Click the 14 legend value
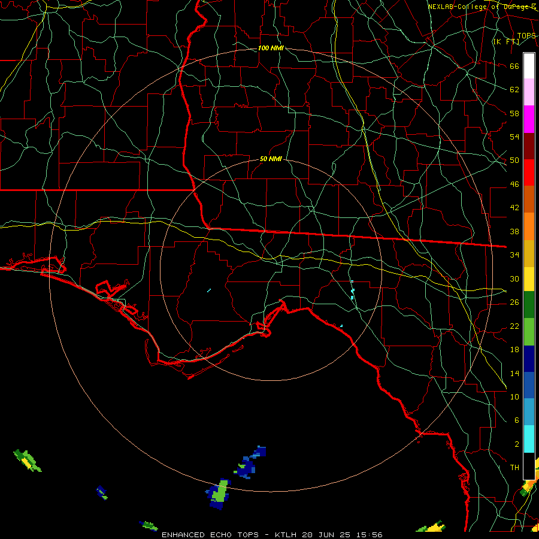Screen dimensions: 539x539 click(514, 373)
